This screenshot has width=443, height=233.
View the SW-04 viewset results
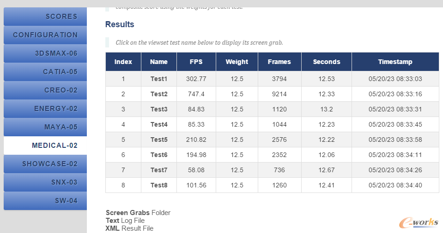(45, 201)
